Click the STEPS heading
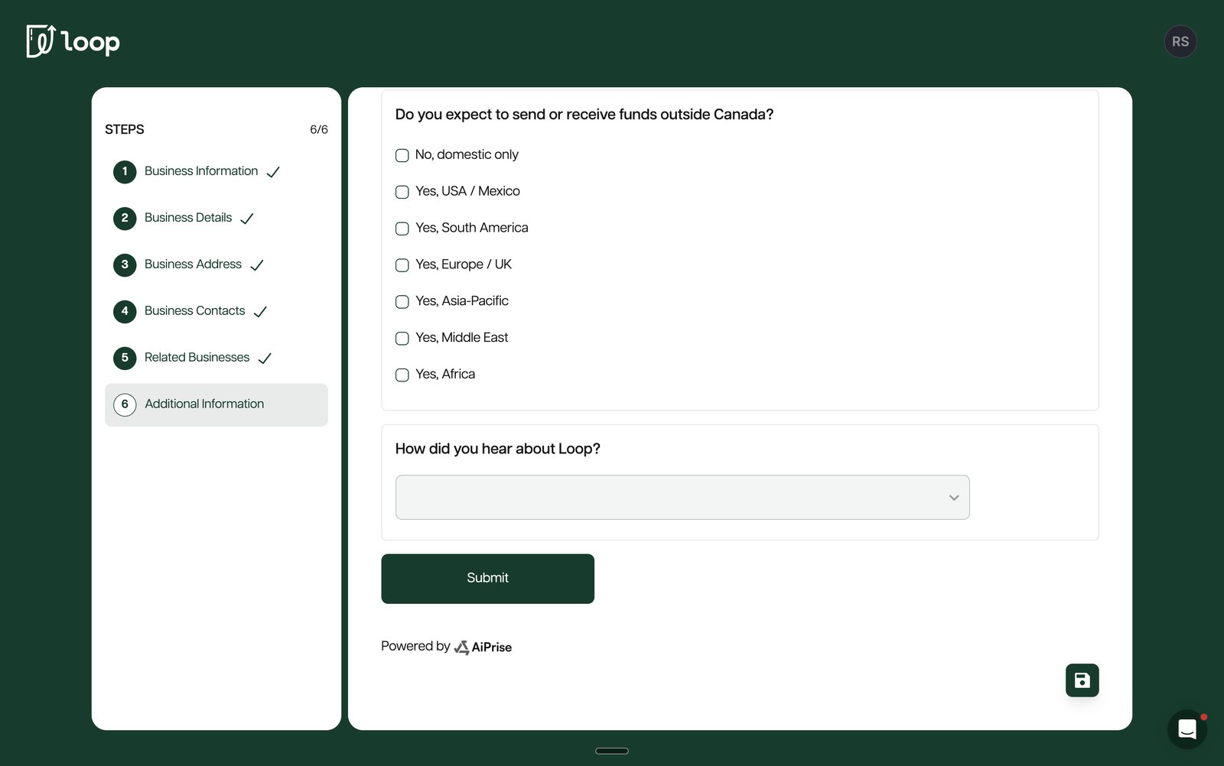 tap(125, 130)
